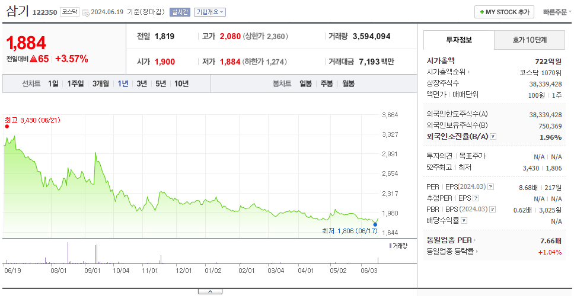Open the 빠른주문 dropdown
The image size is (574, 296).
point(557,12)
